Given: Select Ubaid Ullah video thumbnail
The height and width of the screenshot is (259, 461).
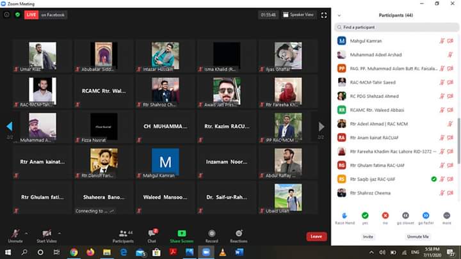Looking at the screenshot, I should [x=288, y=198].
